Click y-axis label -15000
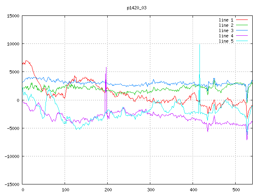Image resolution: width=260 pixels, height=195 pixels. pyautogui.click(x=12, y=184)
